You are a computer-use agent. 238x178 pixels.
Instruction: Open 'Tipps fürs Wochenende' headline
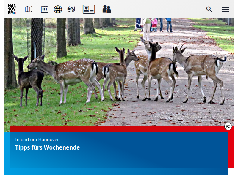[x=47, y=147]
